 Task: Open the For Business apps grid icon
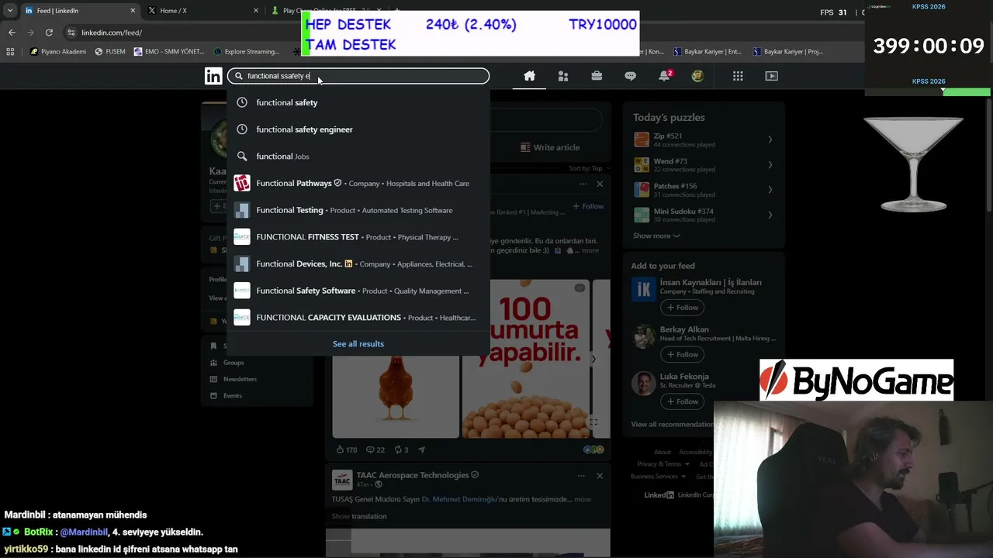point(738,76)
